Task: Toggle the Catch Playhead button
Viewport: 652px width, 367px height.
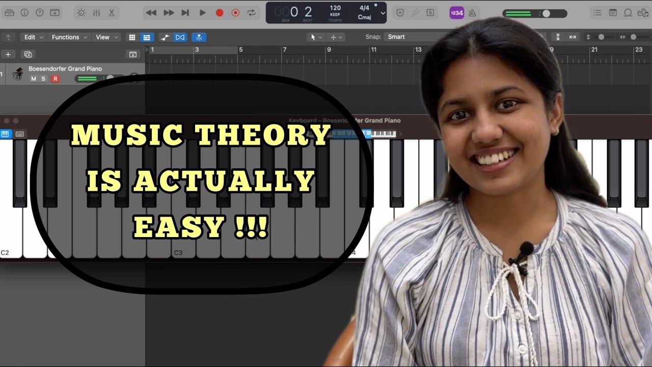Action: 199,37
